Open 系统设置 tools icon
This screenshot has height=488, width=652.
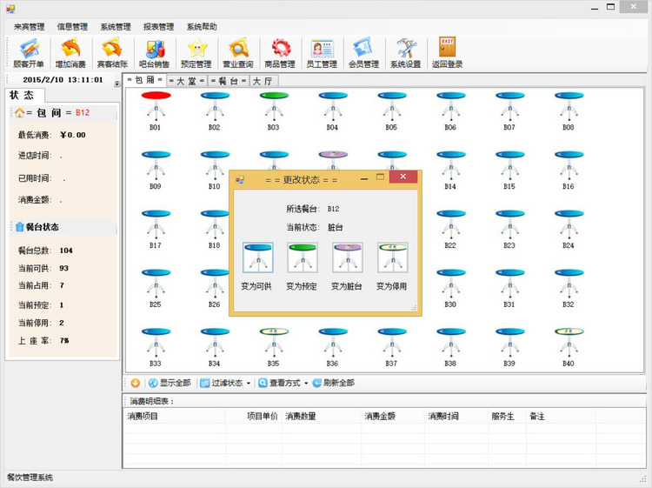pyautogui.click(x=405, y=51)
